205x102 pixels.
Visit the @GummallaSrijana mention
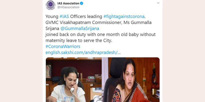click(80, 29)
